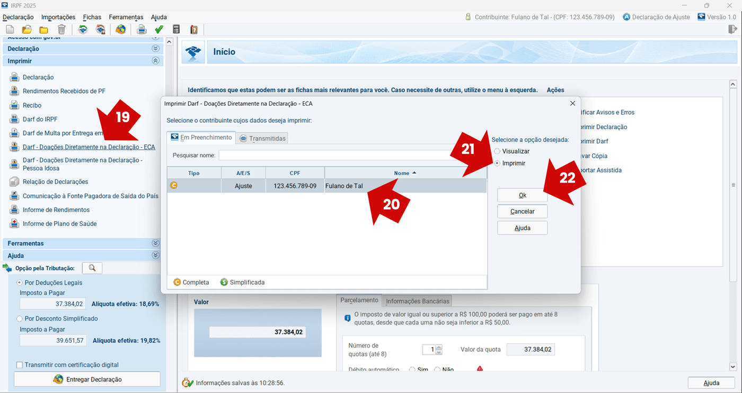Click the green checkmark verify icon
Image resolution: width=742 pixels, height=393 pixels.
click(159, 30)
